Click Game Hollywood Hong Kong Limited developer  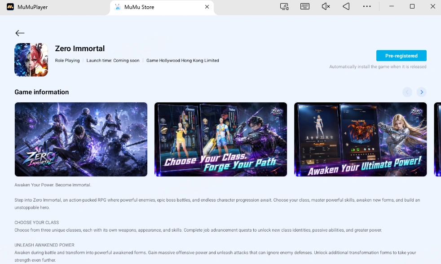[182, 61]
